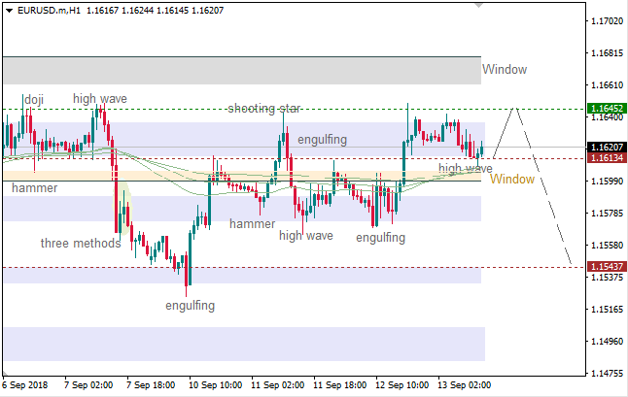Select the red 1.16134 price level tag
This screenshot has height=397, width=628.
[x=607, y=157]
